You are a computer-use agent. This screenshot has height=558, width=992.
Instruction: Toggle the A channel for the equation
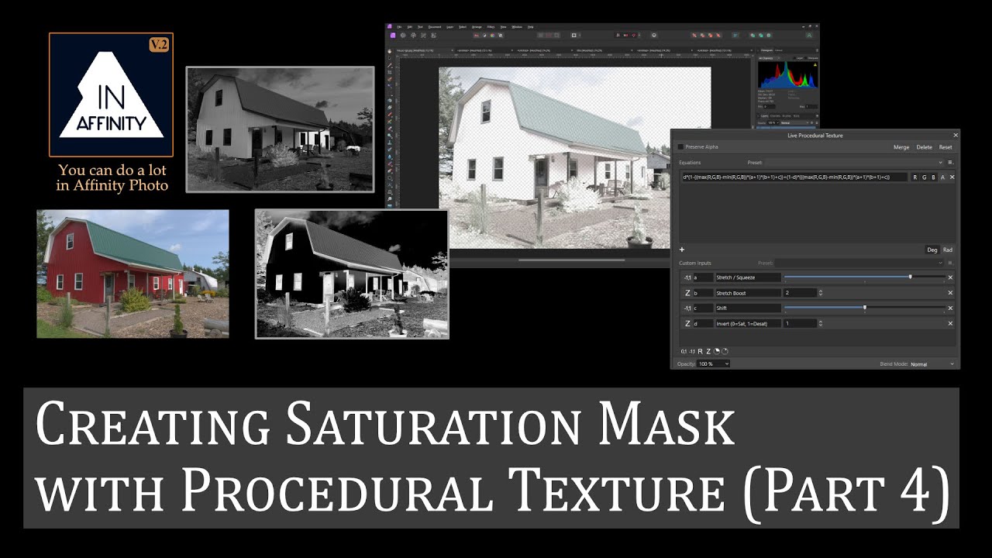(942, 177)
